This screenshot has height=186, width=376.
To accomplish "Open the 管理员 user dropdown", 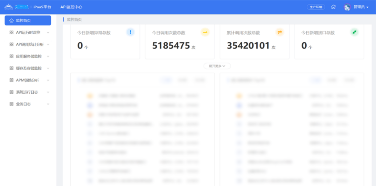I will pyautogui.click(x=361, y=7).
